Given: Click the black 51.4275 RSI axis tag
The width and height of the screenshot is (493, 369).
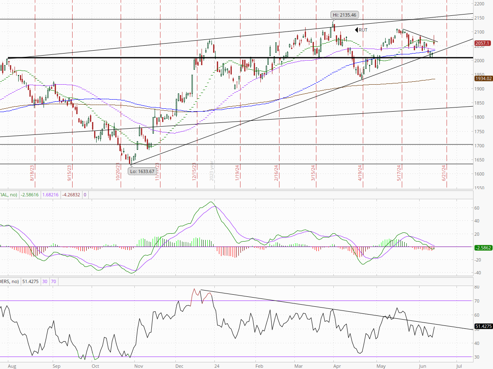Looking at the screenshot, I should pos(483,326).
